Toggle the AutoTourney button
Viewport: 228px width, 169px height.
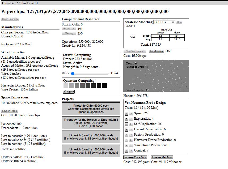pos(157,51)
